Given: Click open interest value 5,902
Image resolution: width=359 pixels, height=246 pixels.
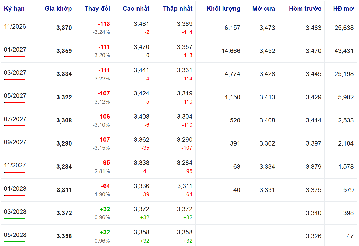Looking at the screenshot, I should pos(346,97).
